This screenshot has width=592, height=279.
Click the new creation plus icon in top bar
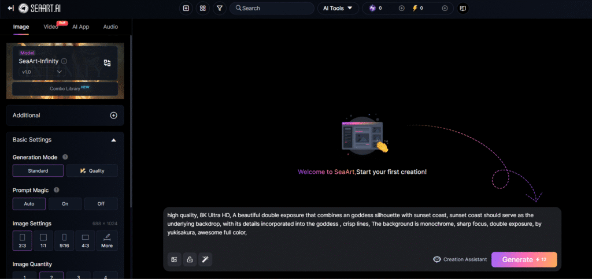click(186, 8)
